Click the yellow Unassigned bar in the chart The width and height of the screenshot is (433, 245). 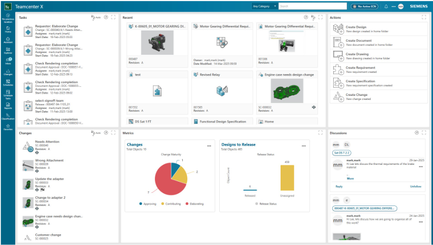click(287, 178)
